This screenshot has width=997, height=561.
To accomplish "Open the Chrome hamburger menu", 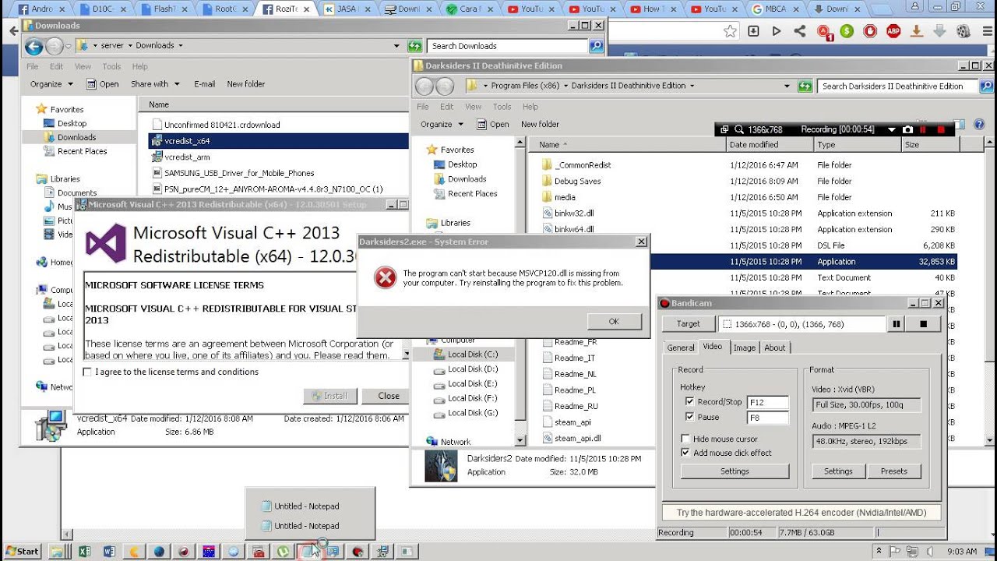I will [x=987, y=31].
